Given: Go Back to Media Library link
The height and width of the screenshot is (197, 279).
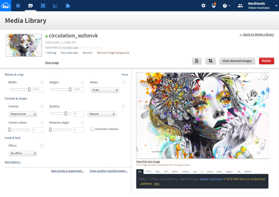Looking at the screenshot, I should [x=257, y=35].
